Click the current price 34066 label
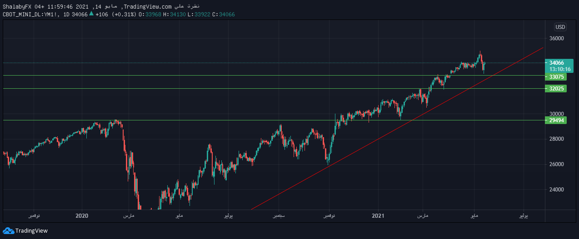 point(557,63)
